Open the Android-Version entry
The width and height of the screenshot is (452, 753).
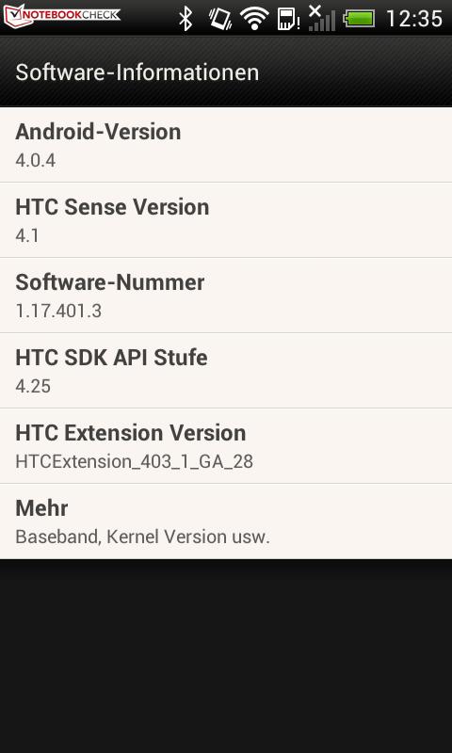click(226, 145)
